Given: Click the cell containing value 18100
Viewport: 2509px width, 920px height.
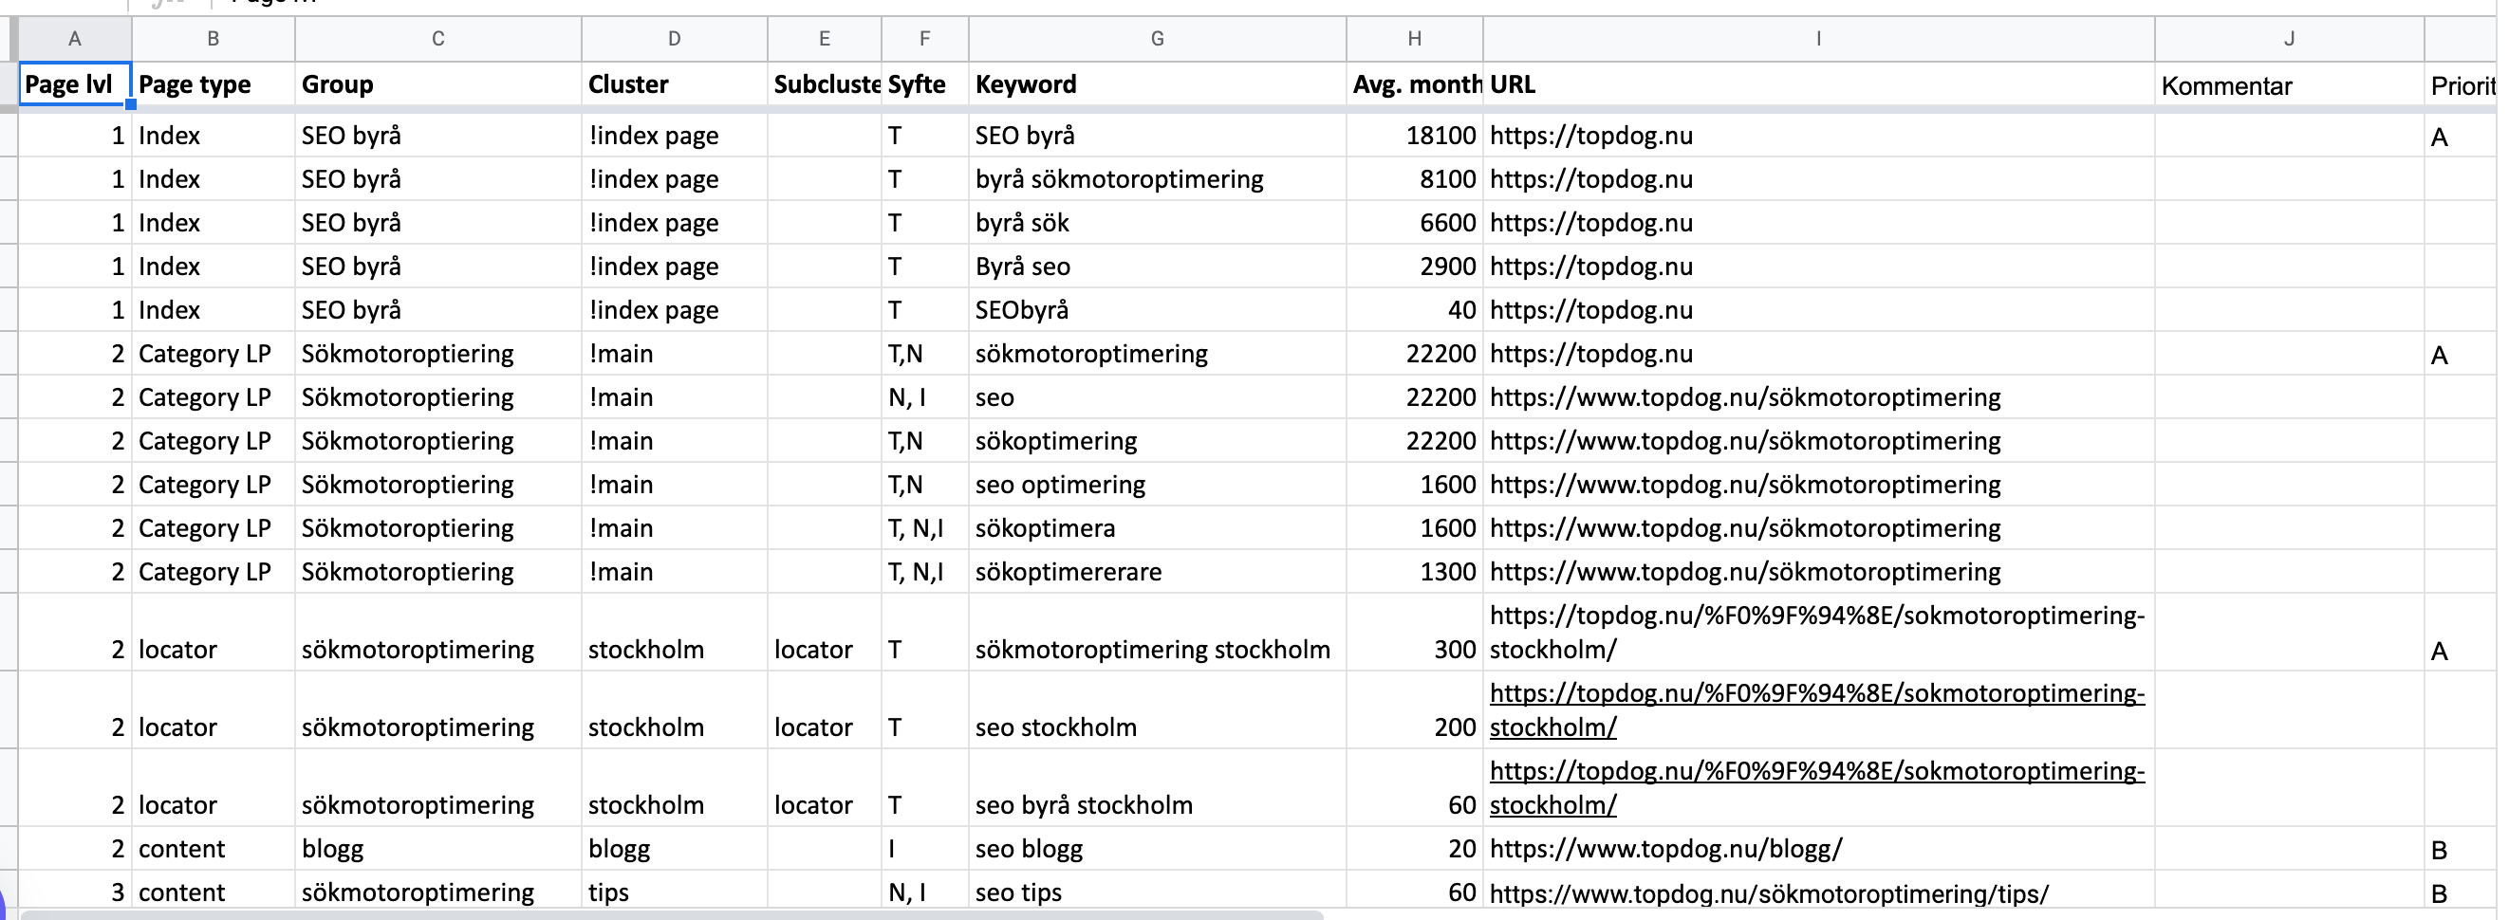Looking at the screenshot, I should pyautogui.click(x=1414, y=136).
